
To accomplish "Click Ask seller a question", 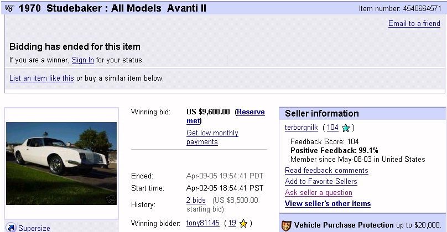I will point(319,193).
